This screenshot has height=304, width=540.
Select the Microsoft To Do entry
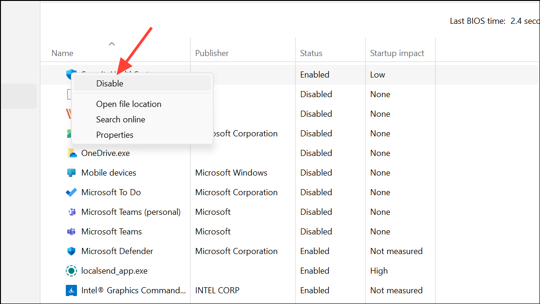pos(111,192)
